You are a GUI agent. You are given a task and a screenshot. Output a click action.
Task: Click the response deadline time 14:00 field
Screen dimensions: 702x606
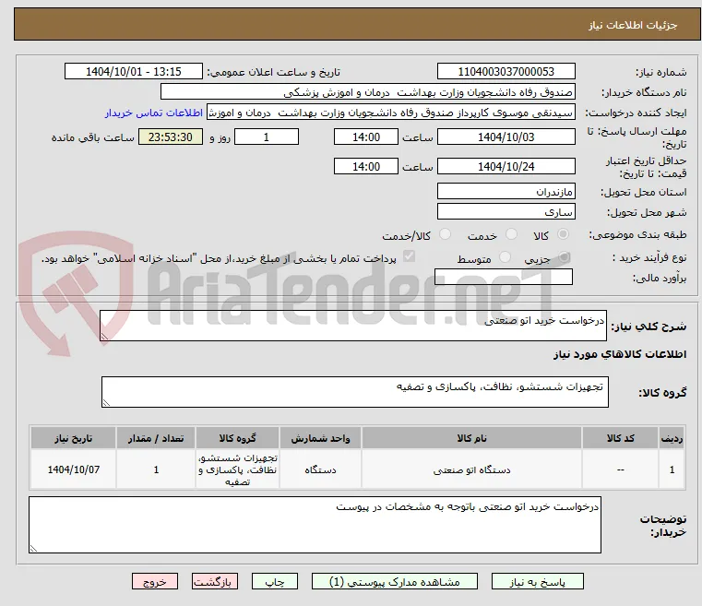[366, 137]
